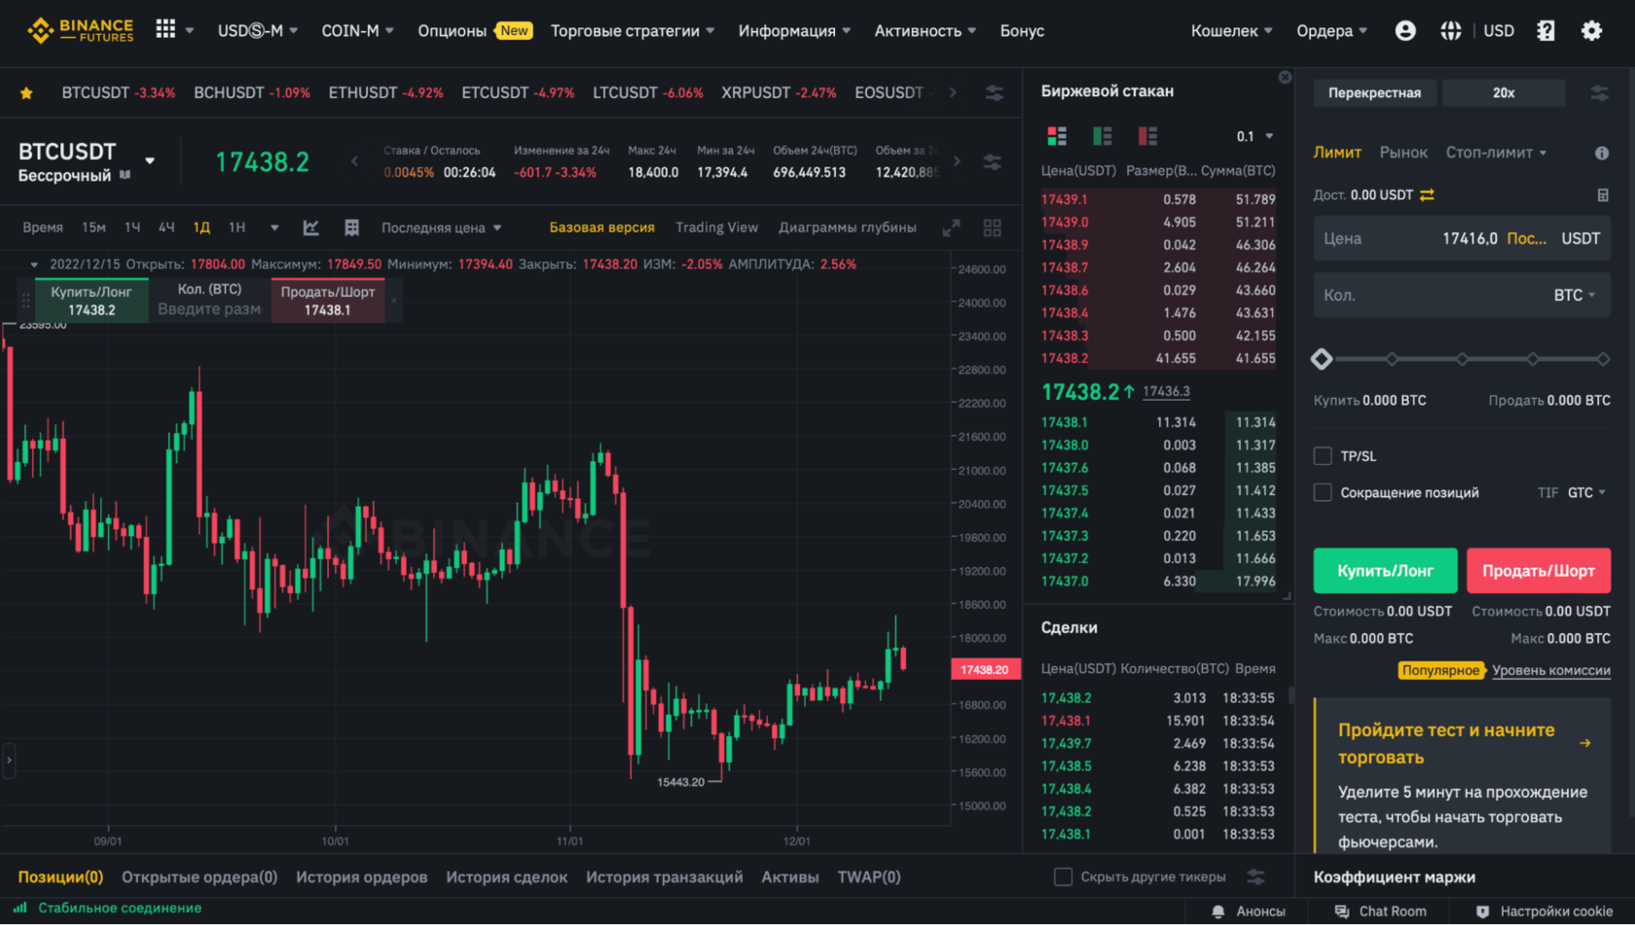Screen dimensions: 1635x925
Task: Click the Пос... last price fill button
Action: [x=1527, y=238]
